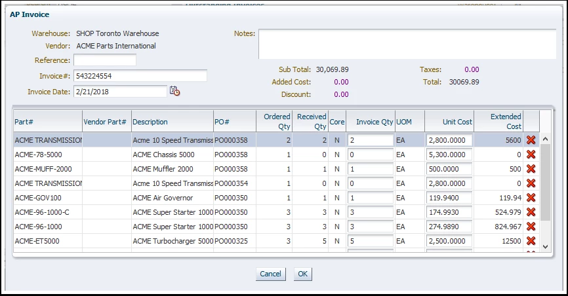Click inside the Notes text area

click(407, 44)
